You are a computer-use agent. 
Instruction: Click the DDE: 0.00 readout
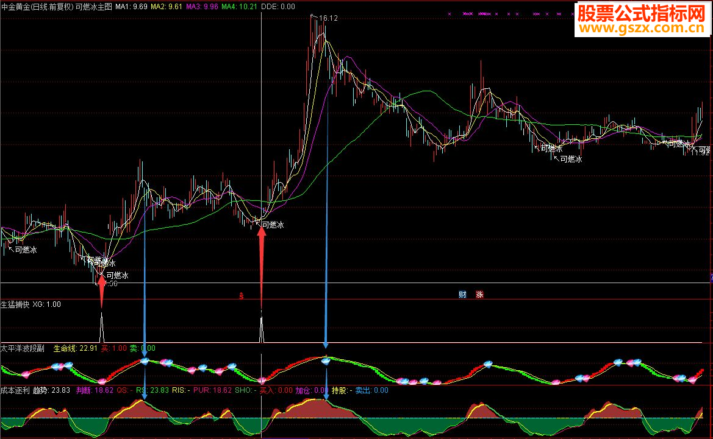point(278,7)
